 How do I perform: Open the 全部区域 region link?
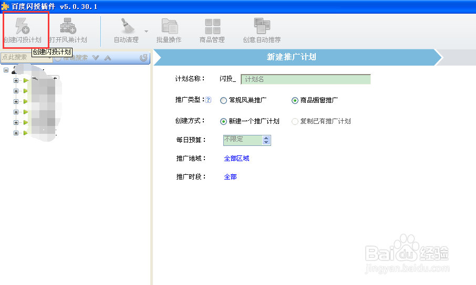[x=236, y=159]
